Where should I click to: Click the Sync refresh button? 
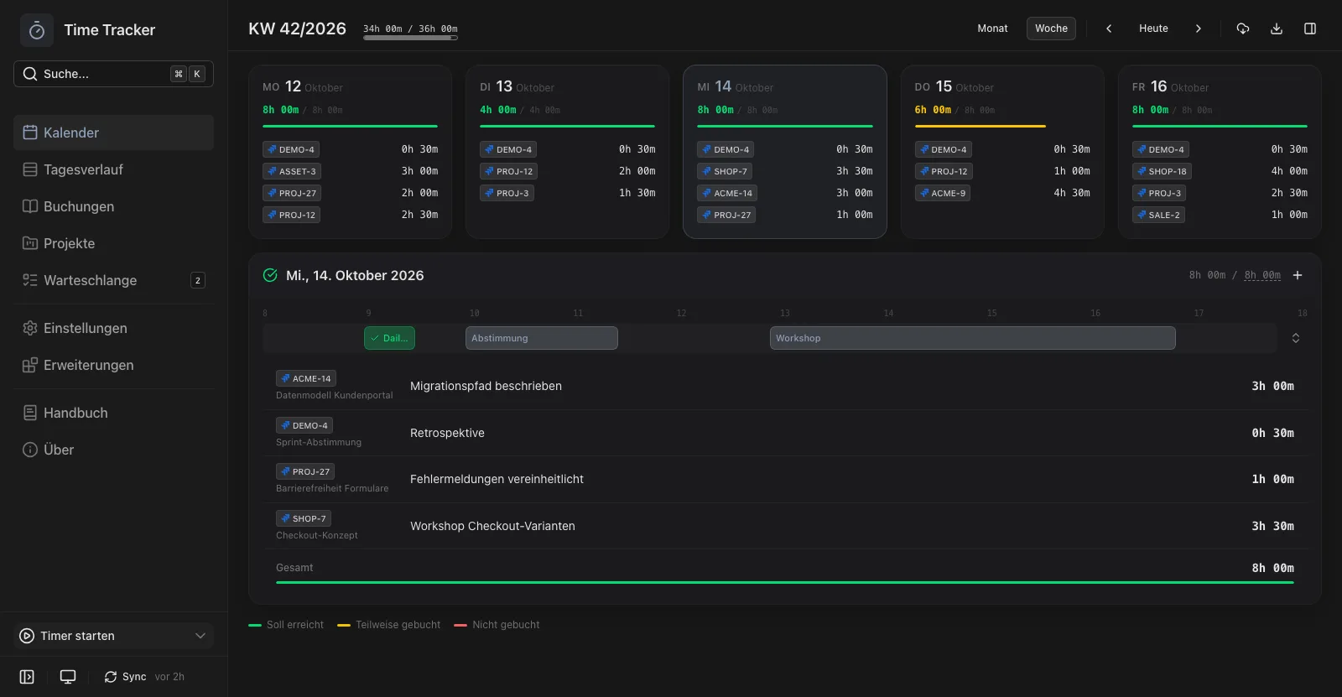point(125,677)
